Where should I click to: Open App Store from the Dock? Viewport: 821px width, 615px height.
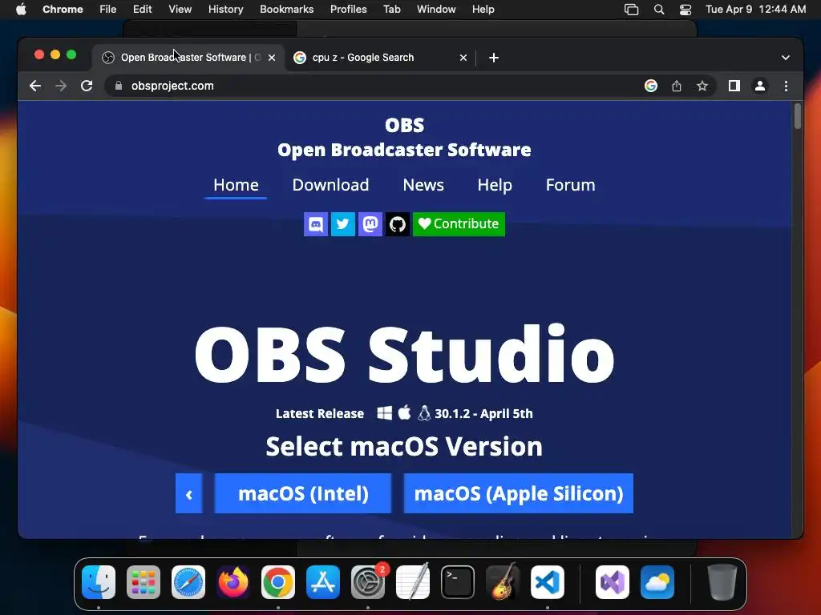[x=323, y=582]
